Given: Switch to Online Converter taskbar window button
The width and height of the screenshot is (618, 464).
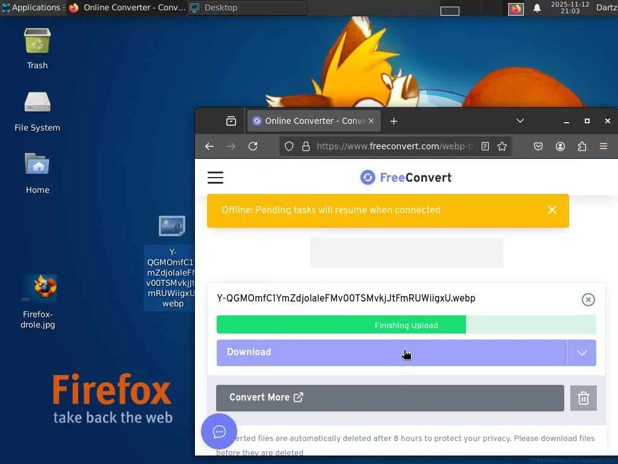Looking at the screenshot, I should pos(127,7).
